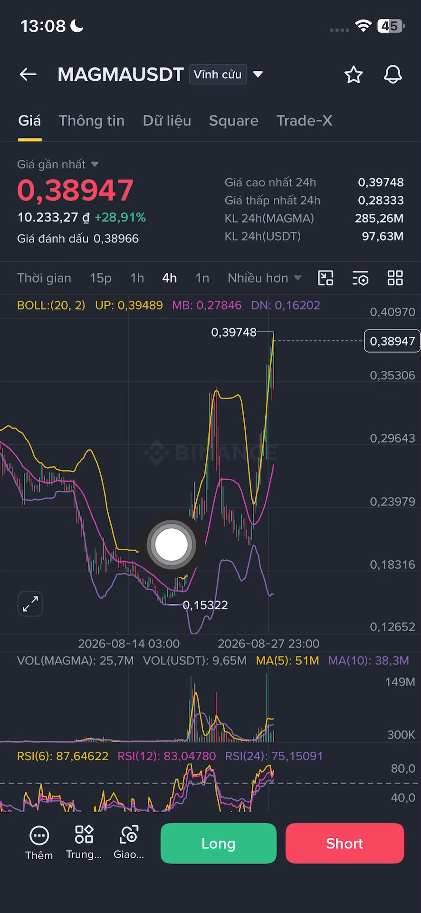The image size is (421, 913).
Task: Select the 1h timeframe
Action: pyautogui.click(x=137, y=278)
